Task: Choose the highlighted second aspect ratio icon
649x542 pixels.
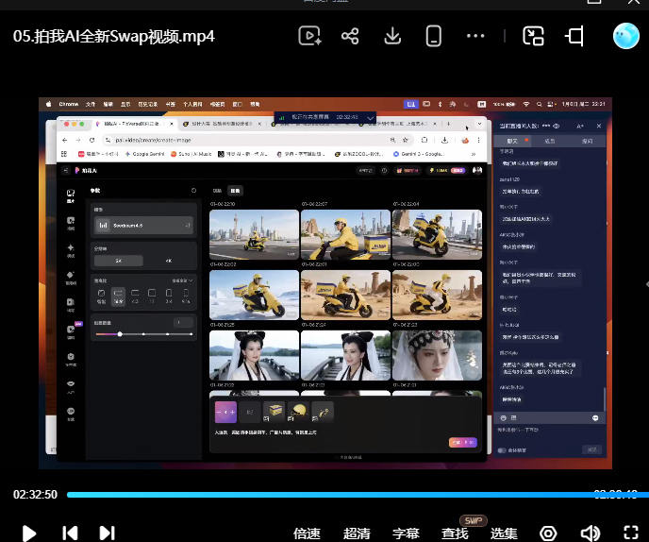Action: point(118,296)
